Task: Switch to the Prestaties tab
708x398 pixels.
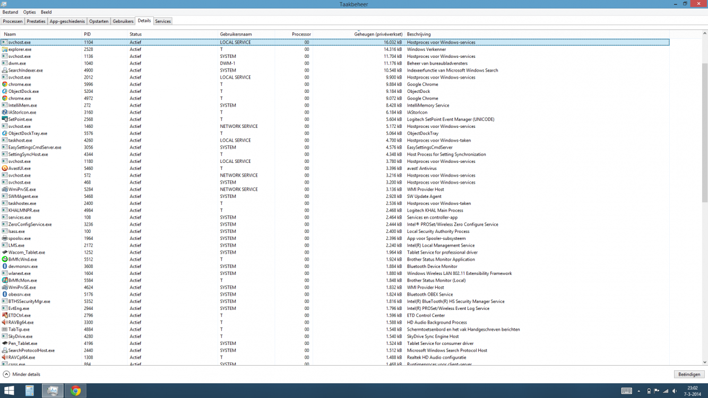Action: 36,21
